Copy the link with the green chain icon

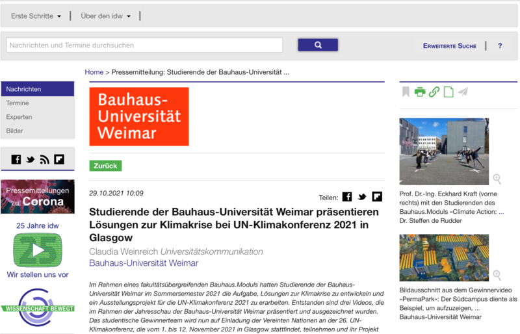tap(434, 92)
